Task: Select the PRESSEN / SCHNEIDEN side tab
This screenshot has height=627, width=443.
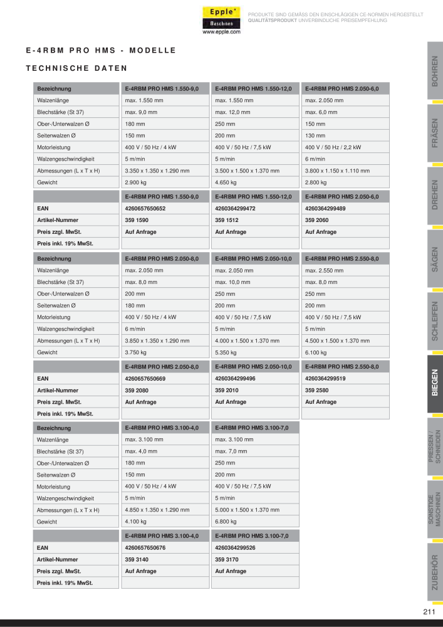Action: [435, 446]
